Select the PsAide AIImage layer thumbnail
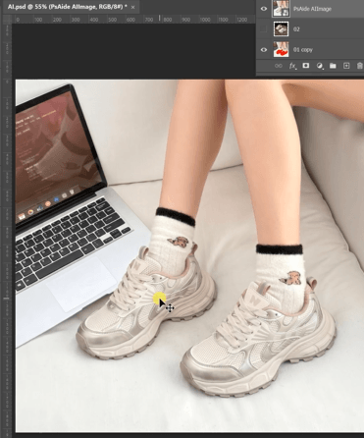 tap(281, 9)
